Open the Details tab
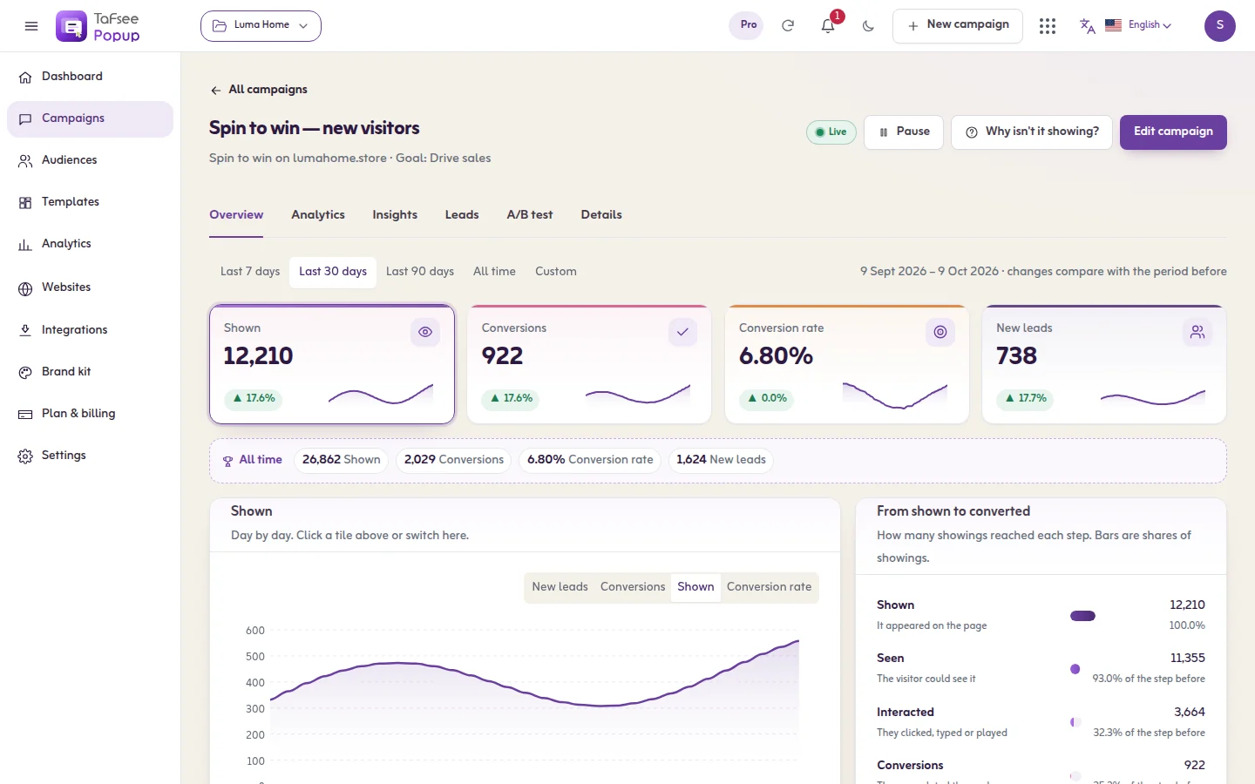Screen dimensions: 1255x784 pyautogui.click(x=601, y=215)
